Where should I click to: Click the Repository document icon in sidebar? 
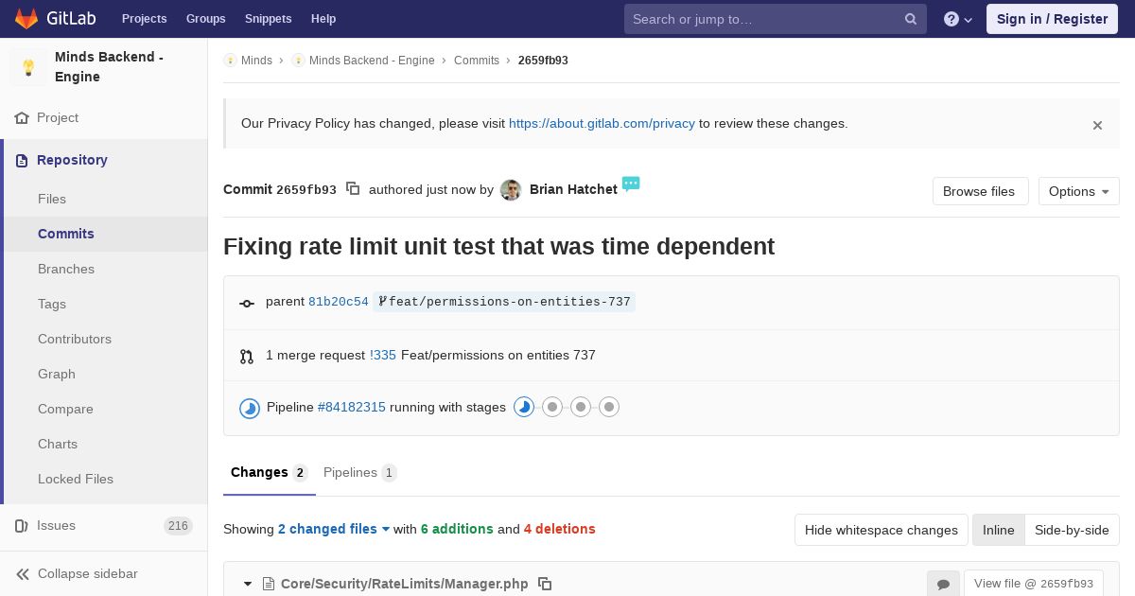(x=22, y=160)
